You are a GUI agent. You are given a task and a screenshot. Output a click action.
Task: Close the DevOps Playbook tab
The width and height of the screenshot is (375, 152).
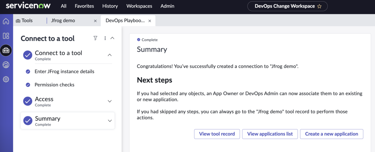pyautogui.click(x=150, y=21)
